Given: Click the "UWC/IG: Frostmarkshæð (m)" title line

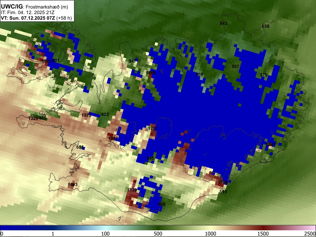Looking at the screenshot, I should 35,7.
